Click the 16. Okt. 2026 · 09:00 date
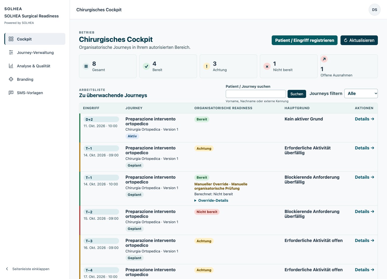The height and width of the screenshot is (279, 387). click(x=101, y=248)
